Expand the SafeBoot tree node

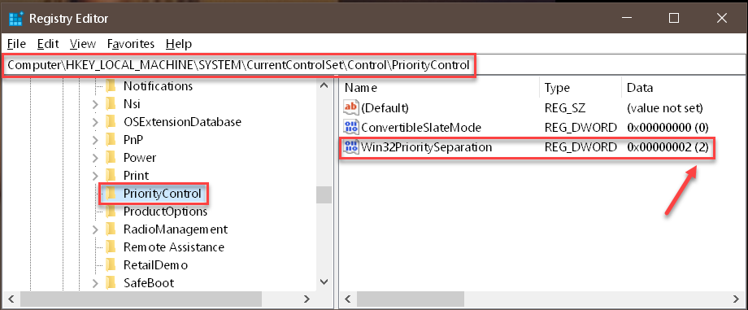click(x=95, y=283)
